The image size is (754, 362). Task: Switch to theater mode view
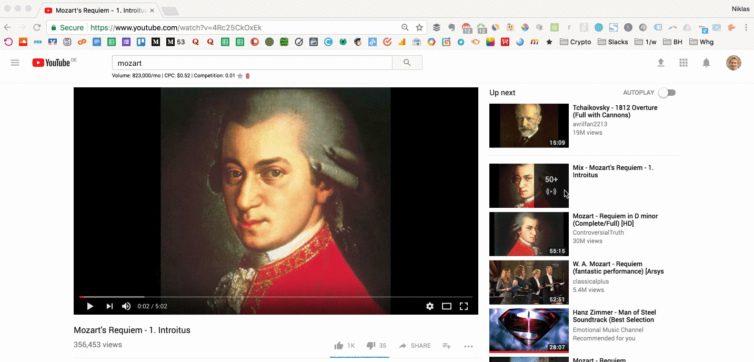(447, 306)
